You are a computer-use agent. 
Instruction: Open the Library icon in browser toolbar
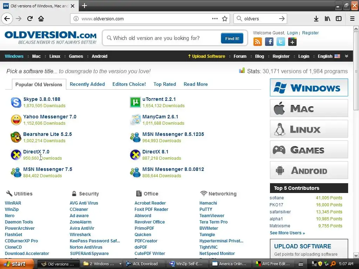coord(327,19)
